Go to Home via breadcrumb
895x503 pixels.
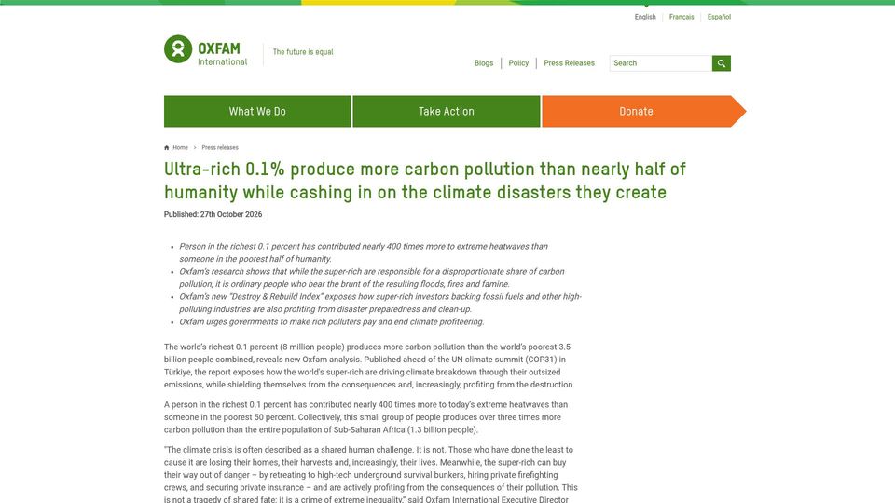click(x=180, y=148)
